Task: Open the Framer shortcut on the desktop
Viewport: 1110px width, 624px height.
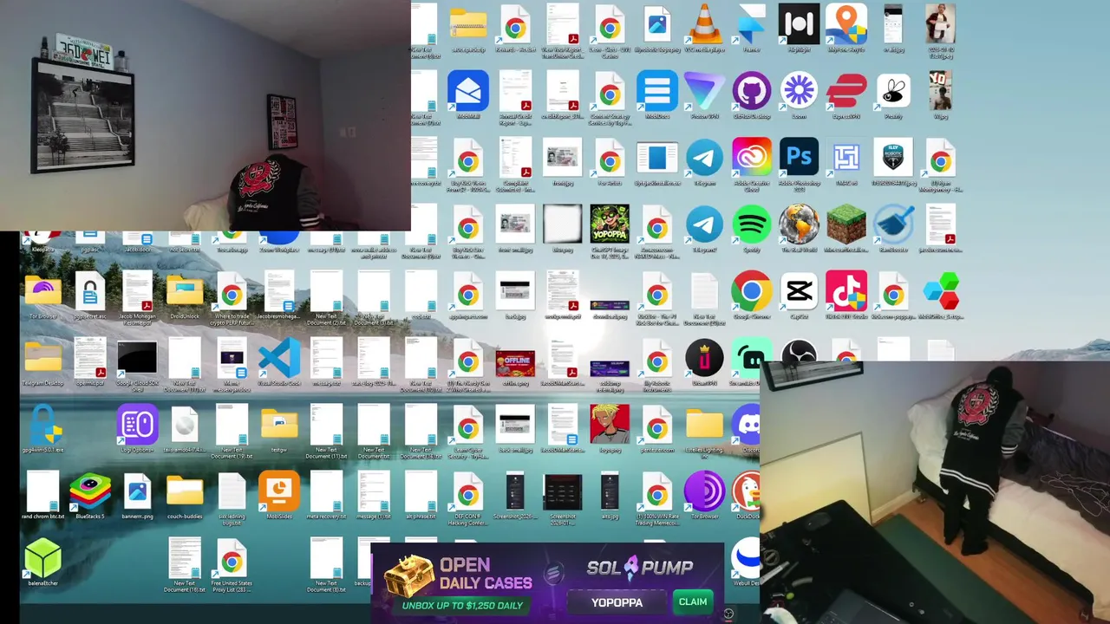Action: pos(751,24)
